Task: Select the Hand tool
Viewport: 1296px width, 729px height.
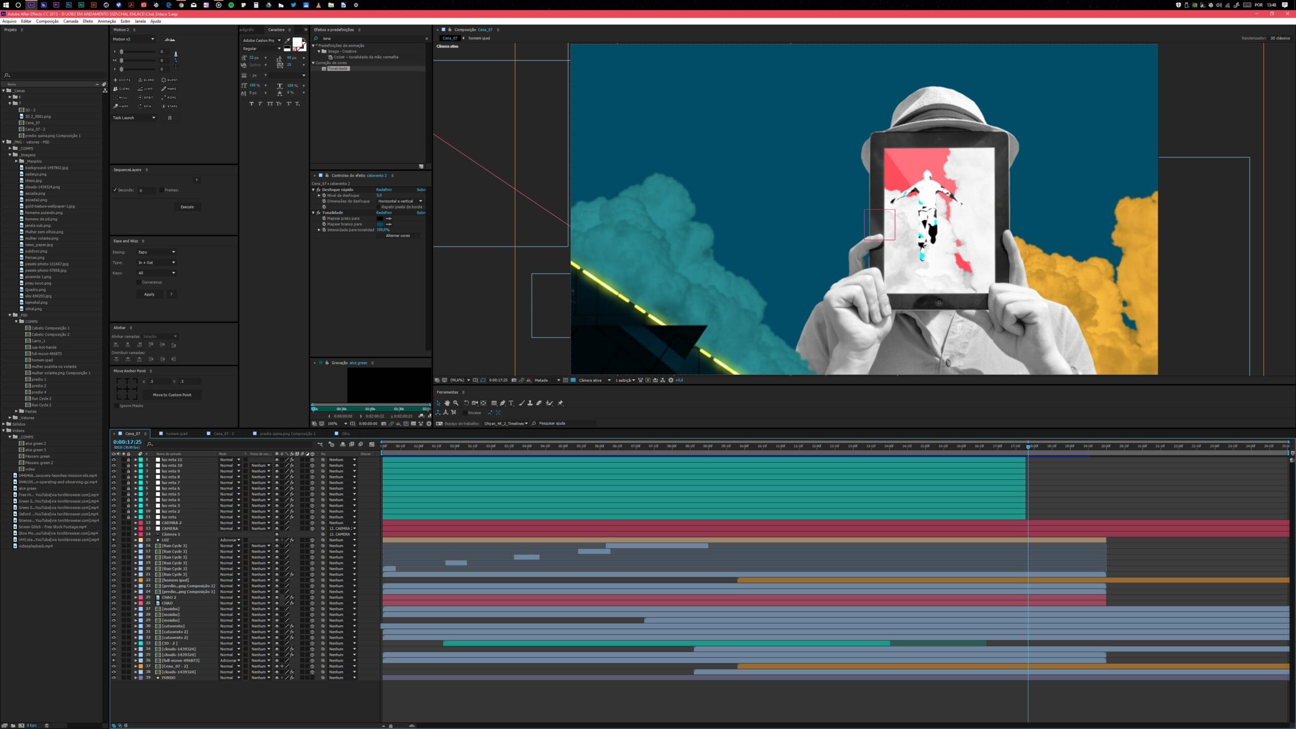Action: pos(447,403)
